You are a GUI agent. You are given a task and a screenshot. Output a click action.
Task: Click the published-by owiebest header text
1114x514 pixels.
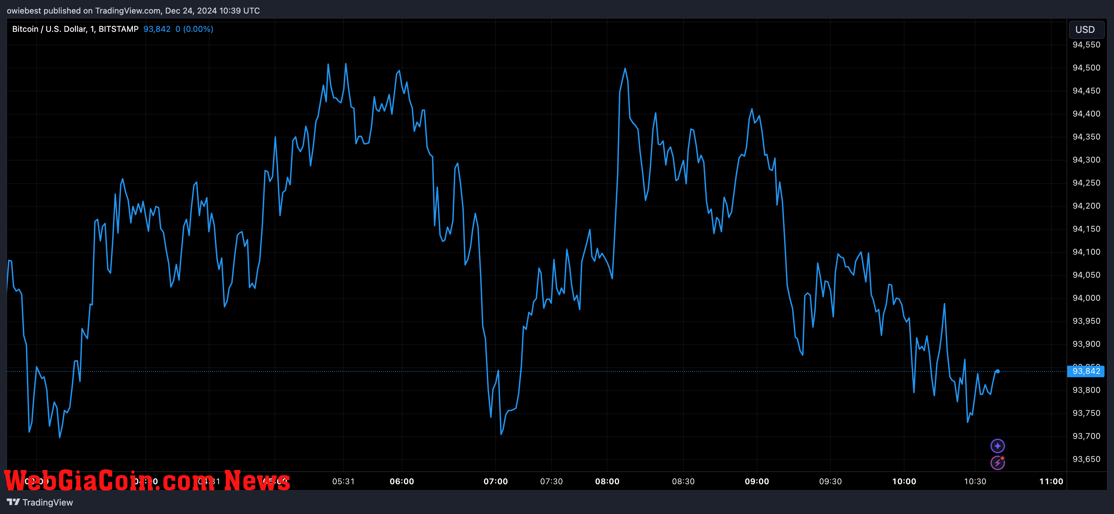(x=133, y=10)
